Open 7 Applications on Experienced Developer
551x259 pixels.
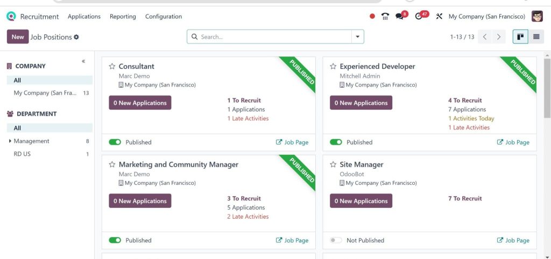[467, 110]
